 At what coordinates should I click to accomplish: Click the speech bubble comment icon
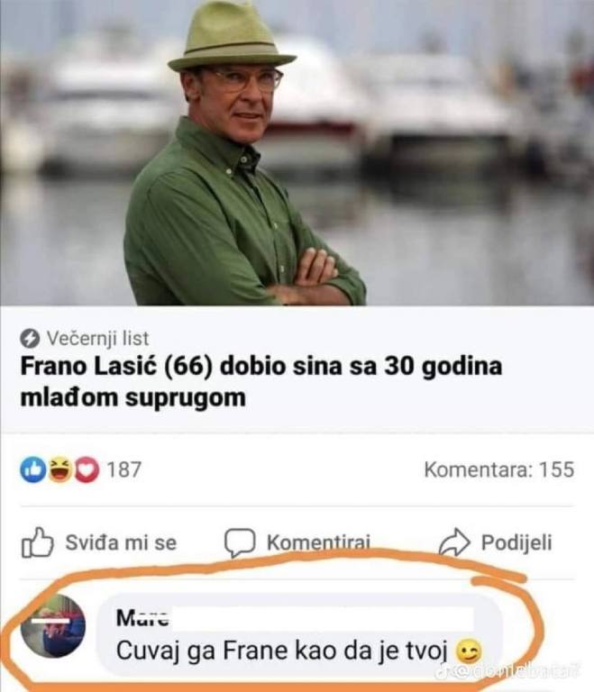(x=240, y=542)
